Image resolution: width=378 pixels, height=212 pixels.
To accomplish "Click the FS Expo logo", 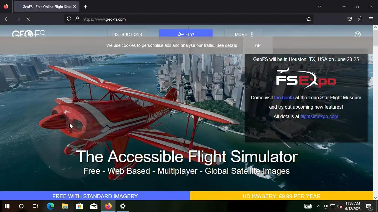I will pos(306,78).
